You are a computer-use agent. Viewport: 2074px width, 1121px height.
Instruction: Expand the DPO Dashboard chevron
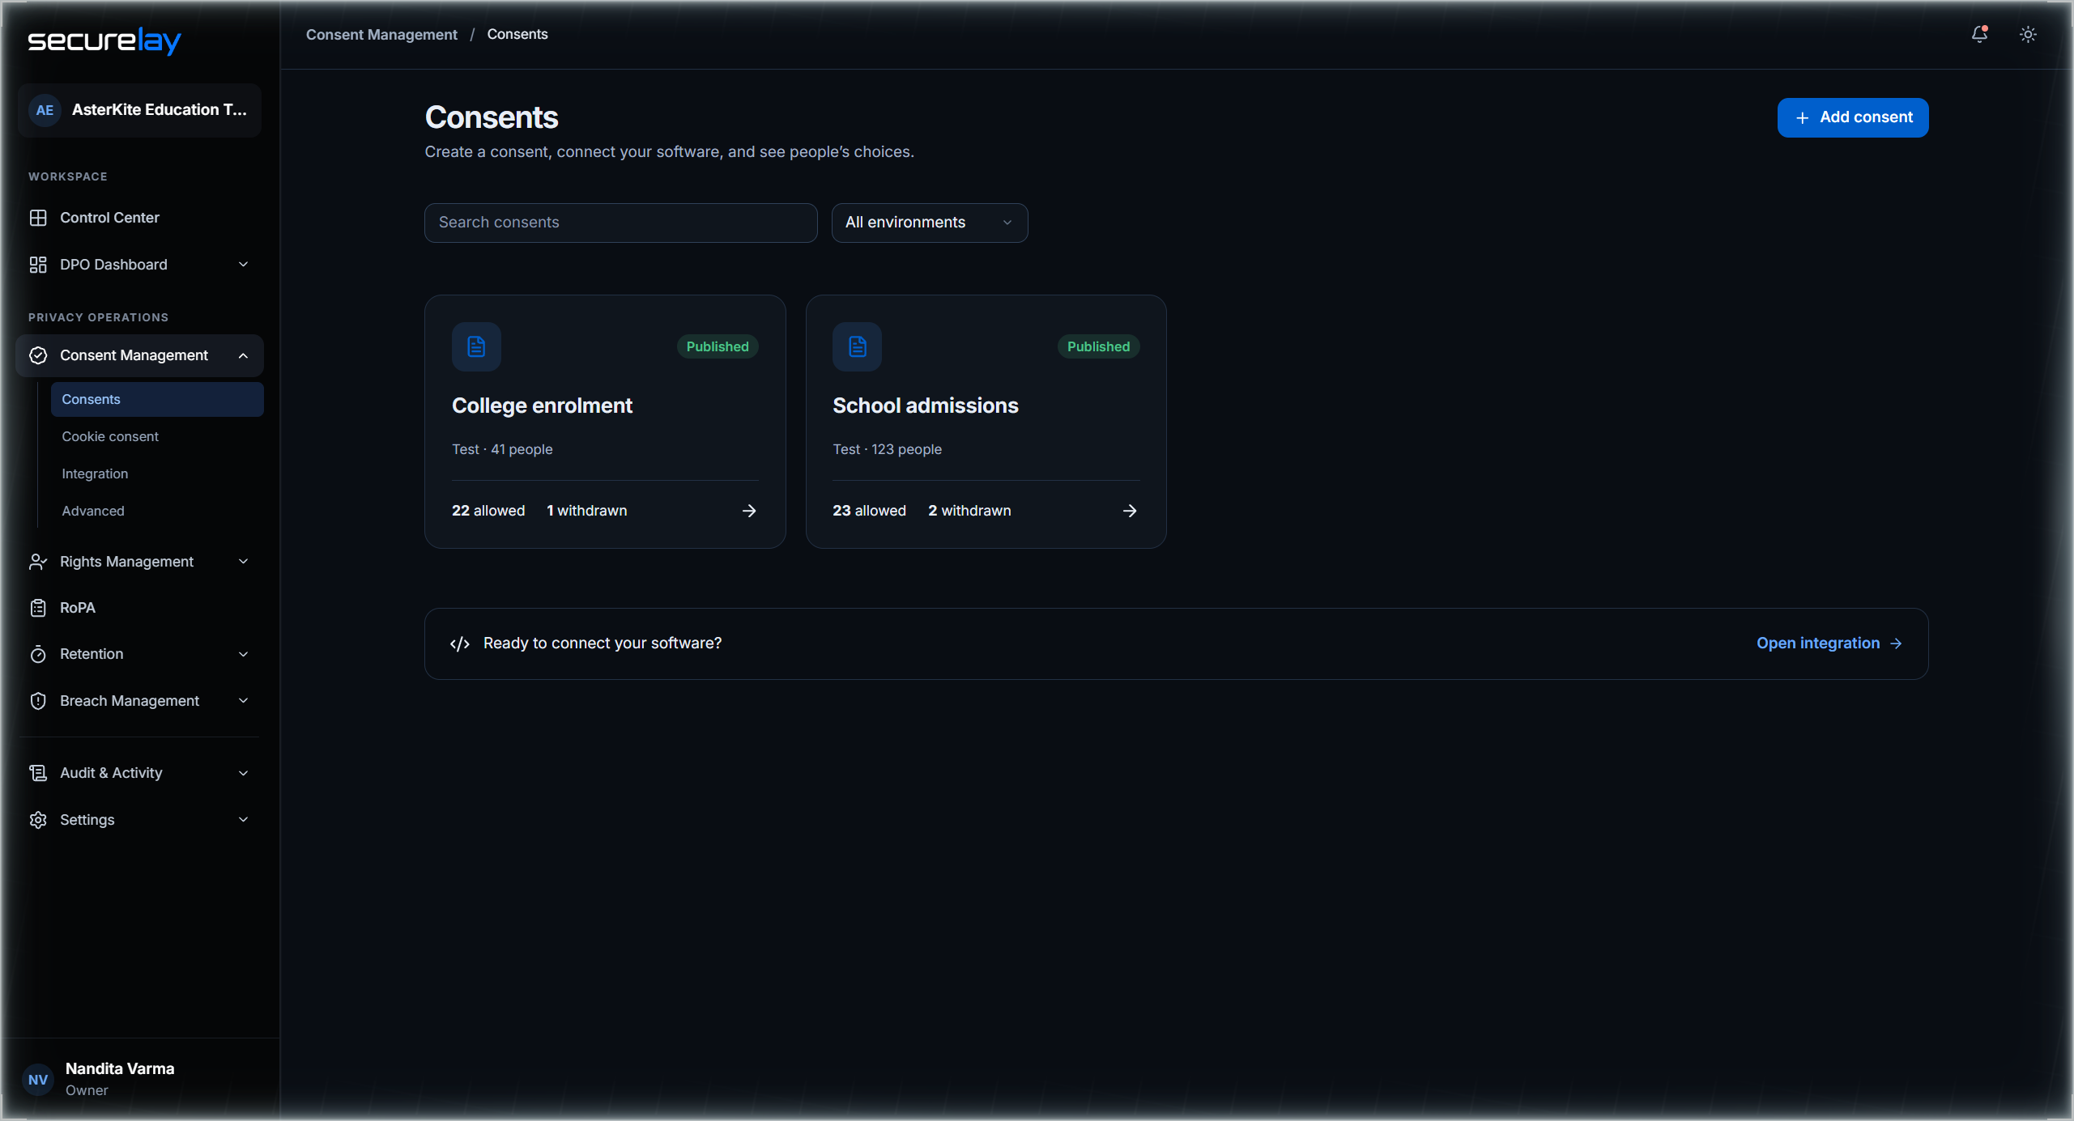click(243, 265)
